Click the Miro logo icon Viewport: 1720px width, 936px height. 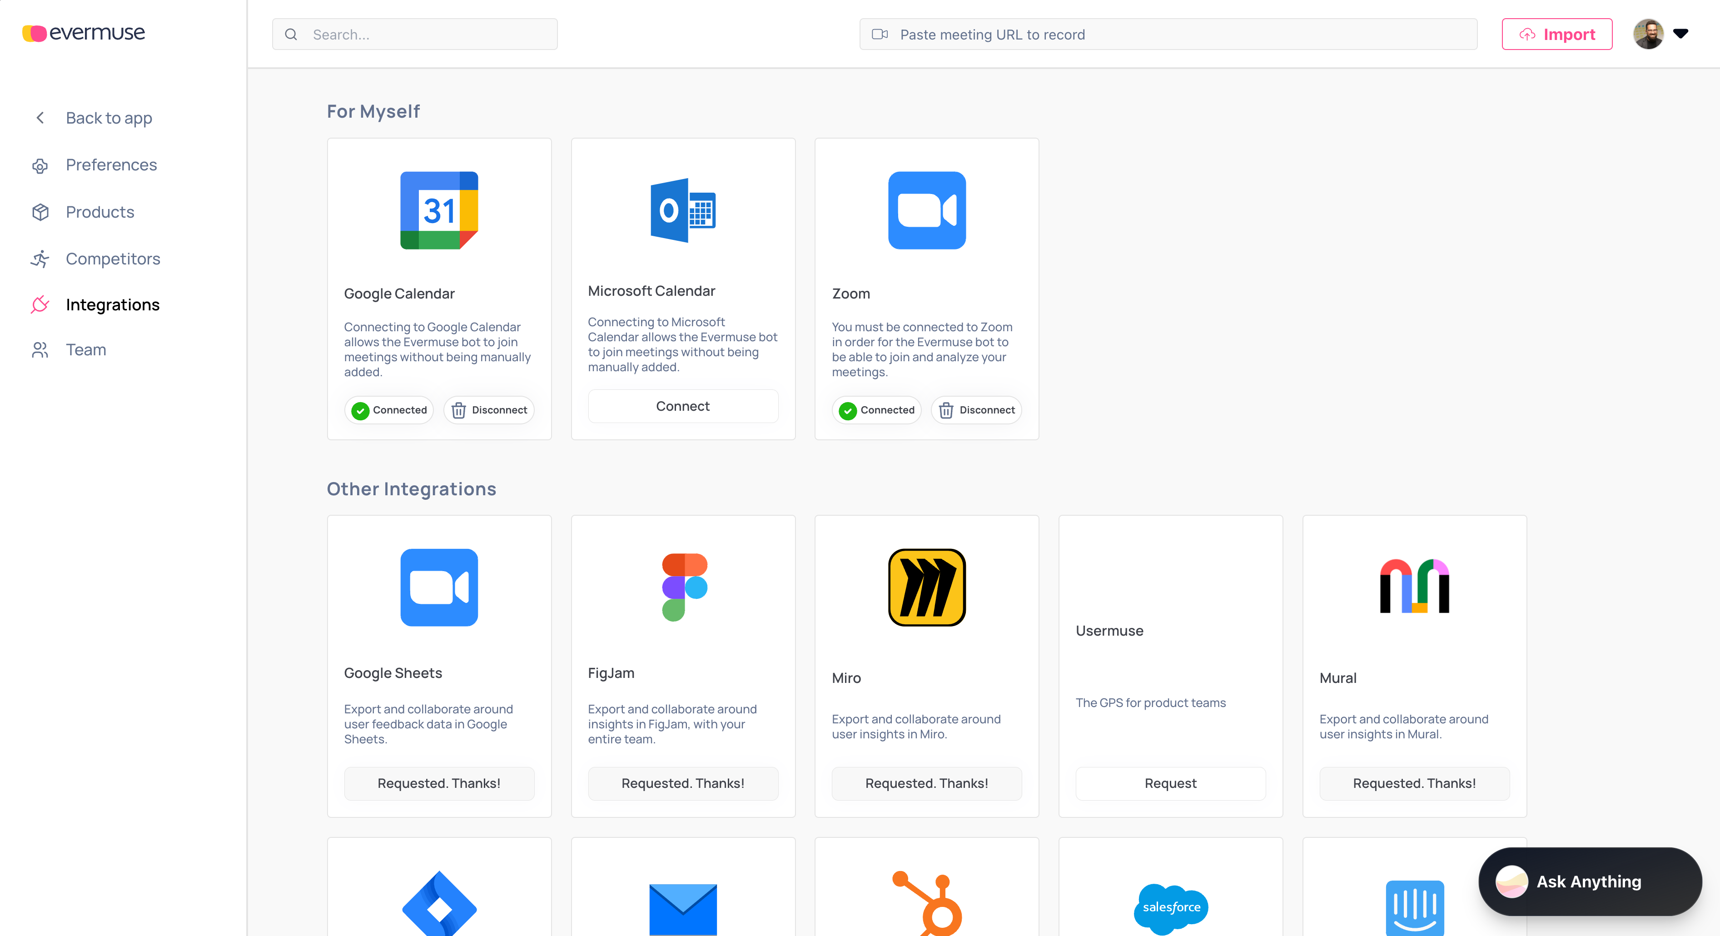point(926,587)
